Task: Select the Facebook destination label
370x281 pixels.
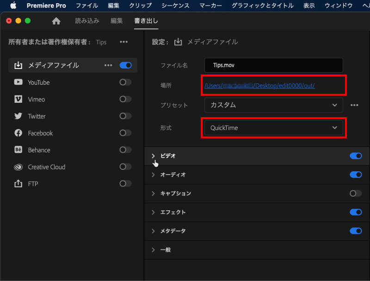Action: click(40, 133)
